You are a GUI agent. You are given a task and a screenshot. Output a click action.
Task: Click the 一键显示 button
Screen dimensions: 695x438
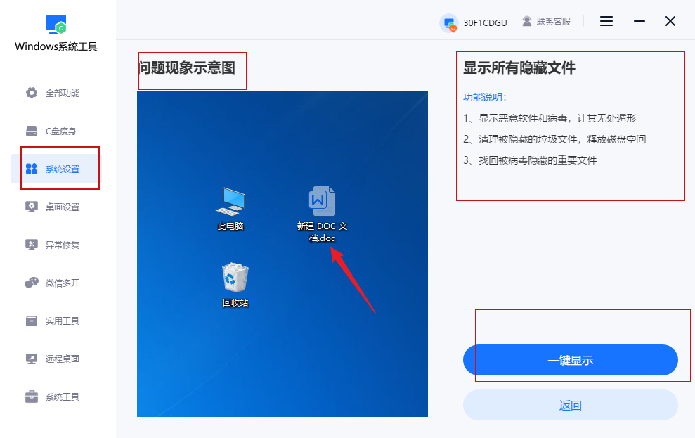(571, 360)
